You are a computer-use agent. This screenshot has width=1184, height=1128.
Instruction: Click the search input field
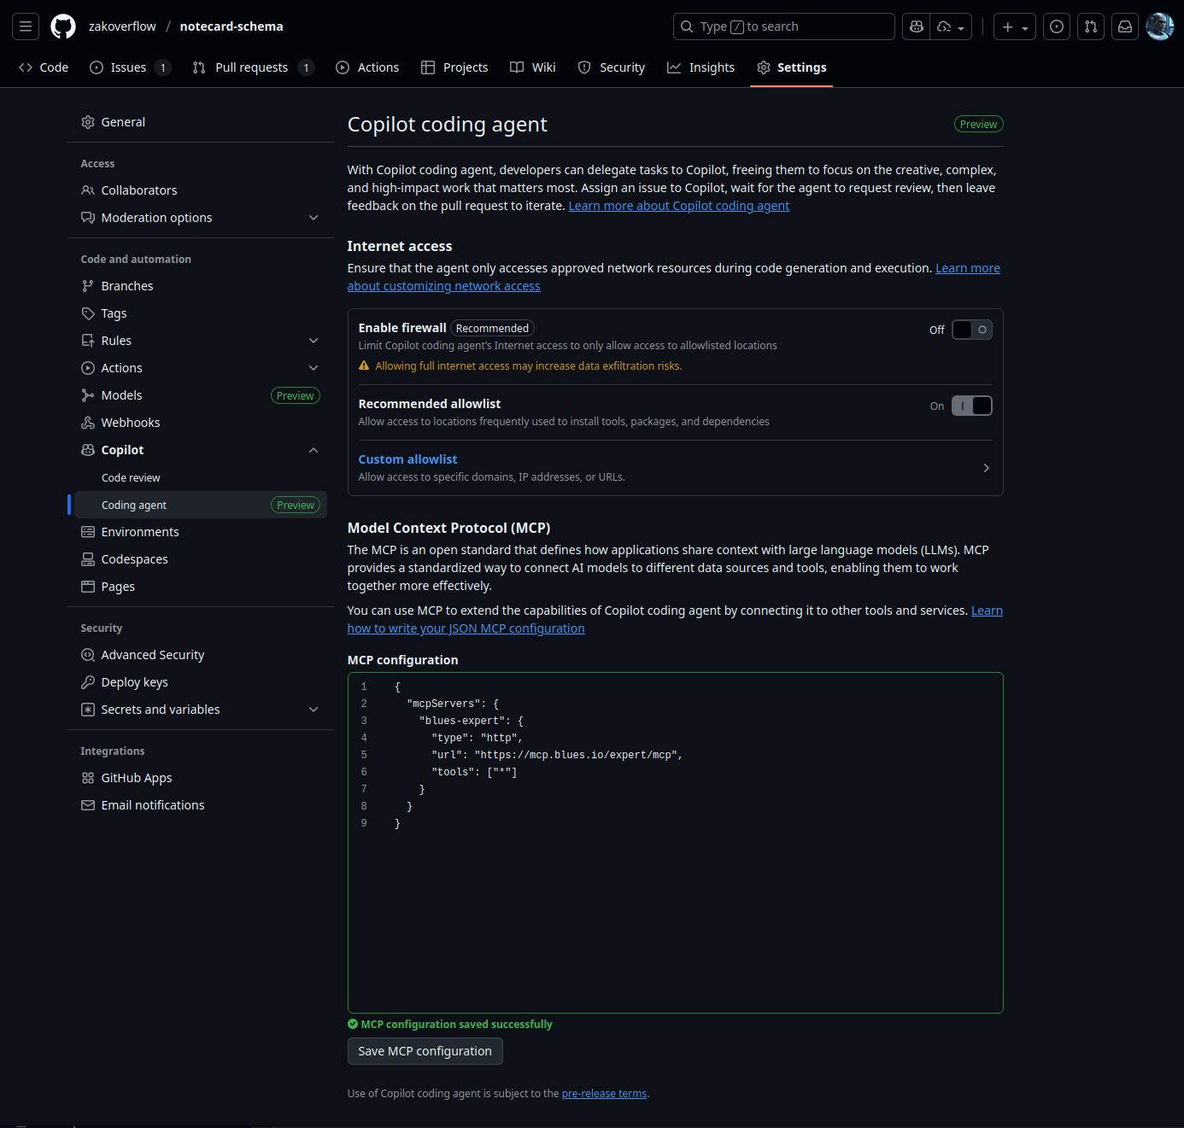tap(783, 26)
